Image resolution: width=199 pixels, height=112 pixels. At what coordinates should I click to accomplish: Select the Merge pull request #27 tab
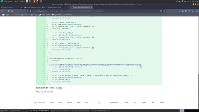pos(81,7)
